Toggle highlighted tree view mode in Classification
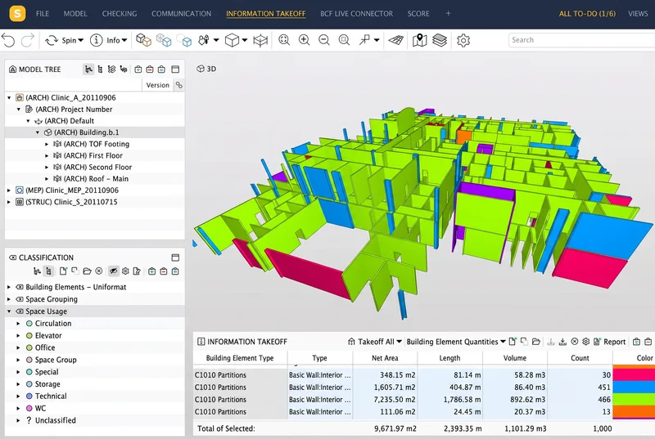This screenshot has width=655, height=439. [x=49, y=271]
